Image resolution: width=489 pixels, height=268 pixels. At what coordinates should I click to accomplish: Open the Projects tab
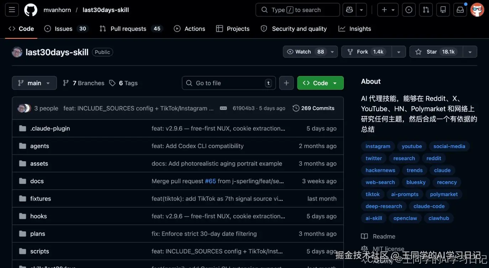(233, 29)
